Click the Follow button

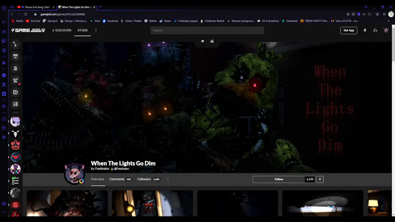(279, 179)
